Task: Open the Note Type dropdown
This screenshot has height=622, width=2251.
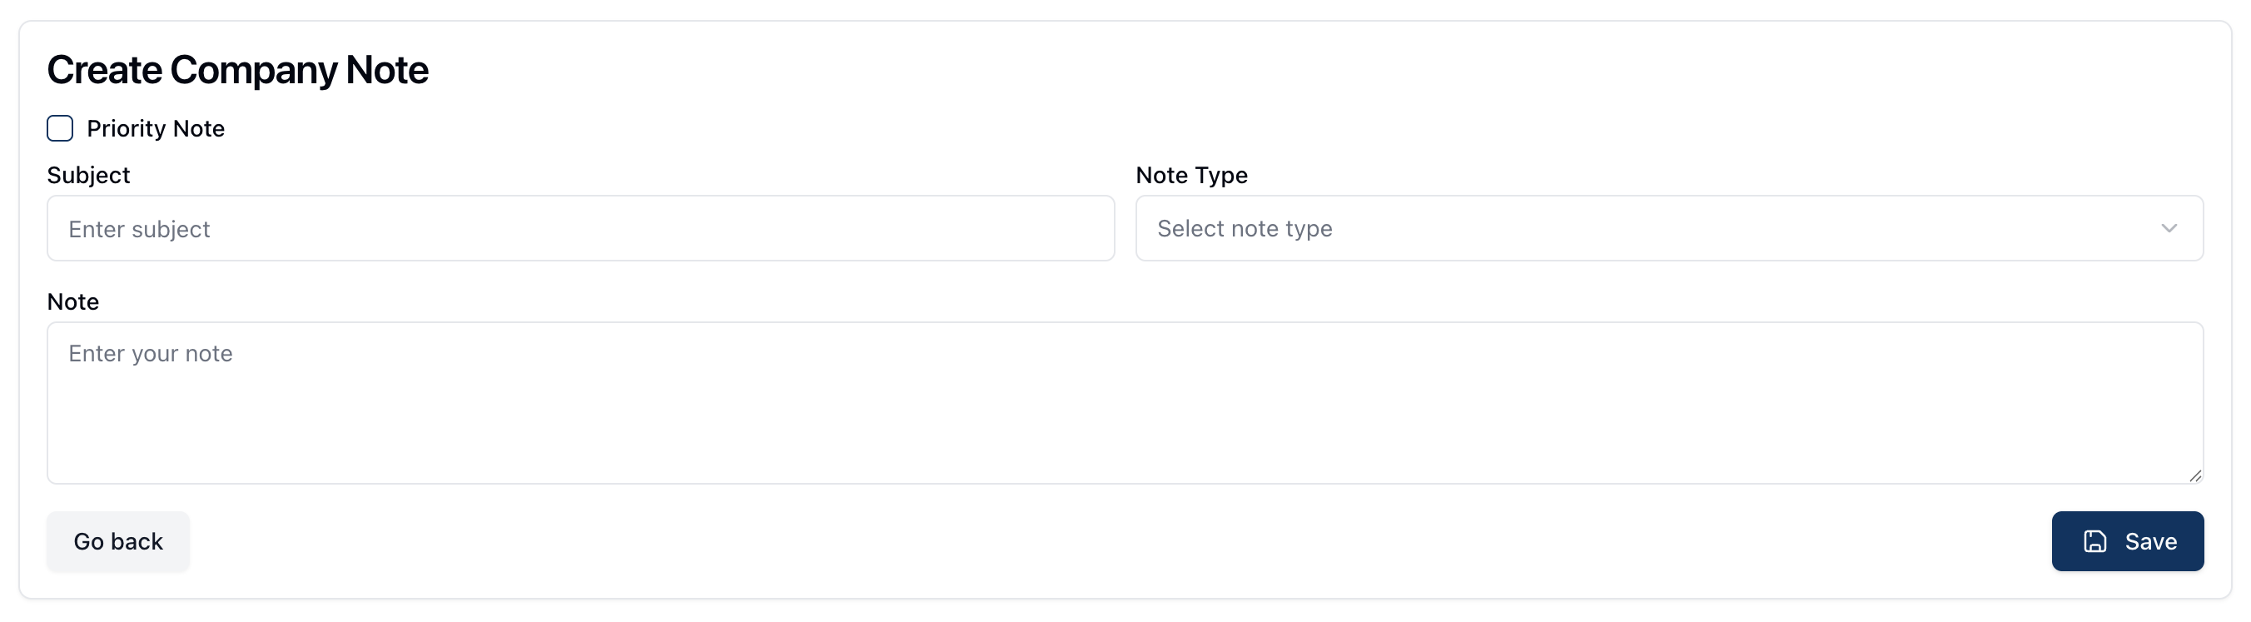Action: (1668, 228)
